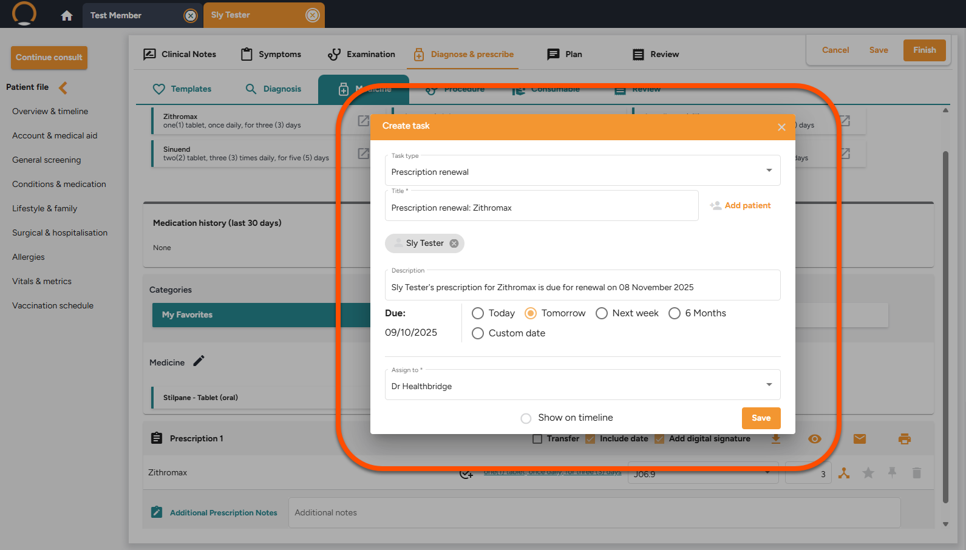
Task: Save the new task in the dialog
Action: pyautogui.click(x=761, y=418)
